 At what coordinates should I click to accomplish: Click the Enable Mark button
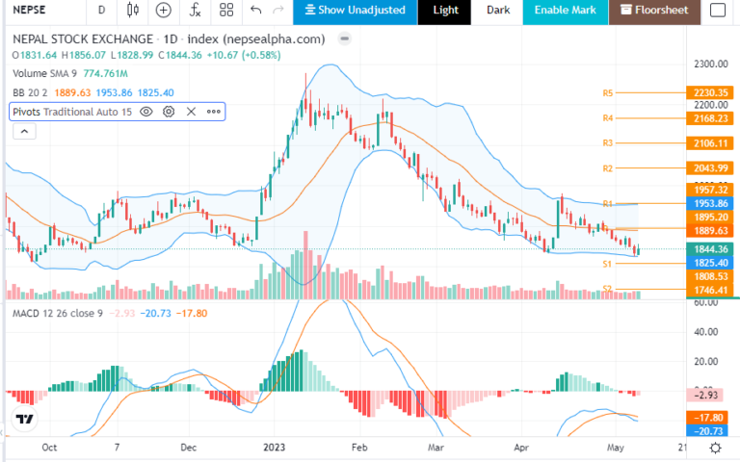(x=566, y=11)
